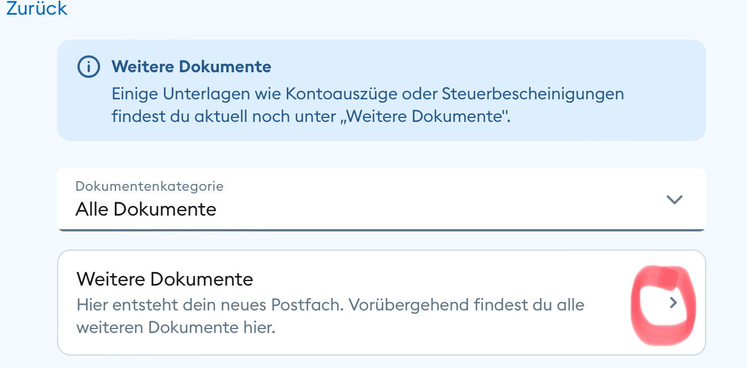
Task: Click the info circle icon
Action: click(88, 67)
